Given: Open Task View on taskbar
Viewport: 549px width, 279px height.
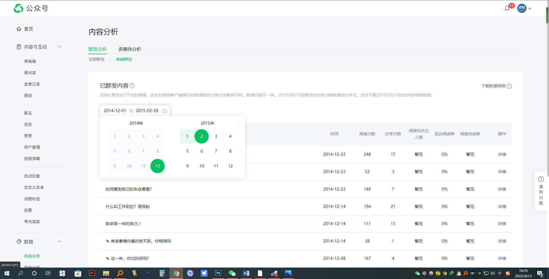Looking at the screenshot, I should 48,273.
